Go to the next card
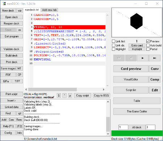Image resolution: width=163 pixels, height=141 pixels. pyautogui.click(x=143, y=58)
